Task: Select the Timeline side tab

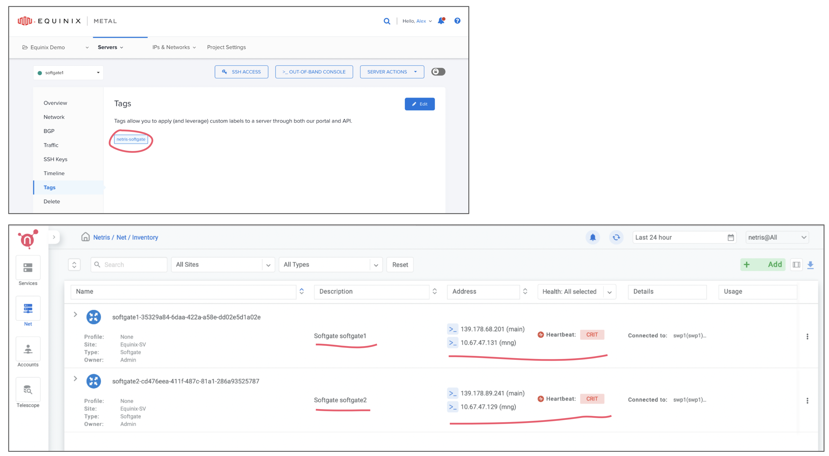Action: [54, 173]
